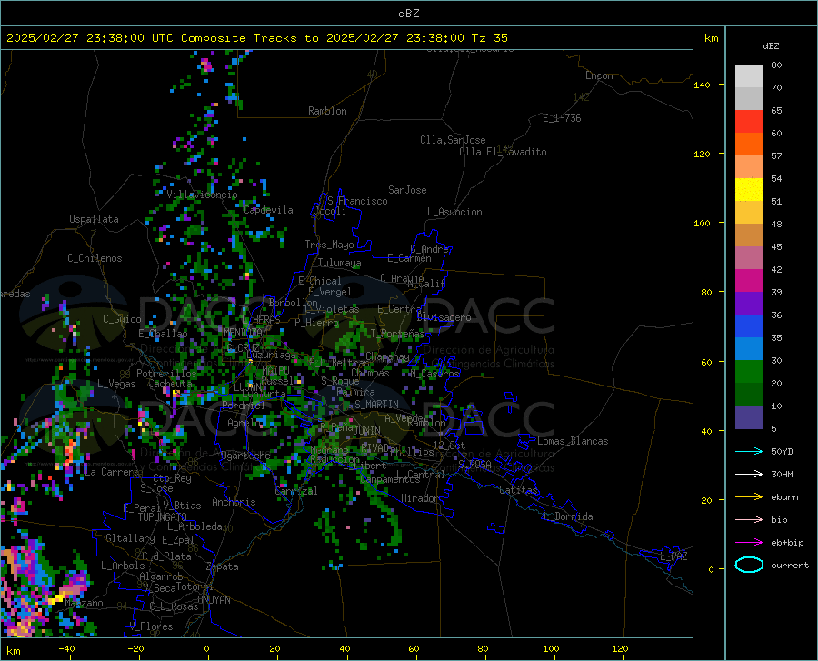The height and width of the screenshot is (661, 818).
Task: Click the Ramblon label near top
Action: click(x=327, y=111)
